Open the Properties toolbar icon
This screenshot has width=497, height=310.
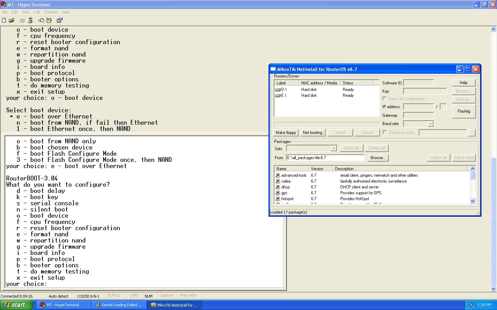[x=59, y=20]
